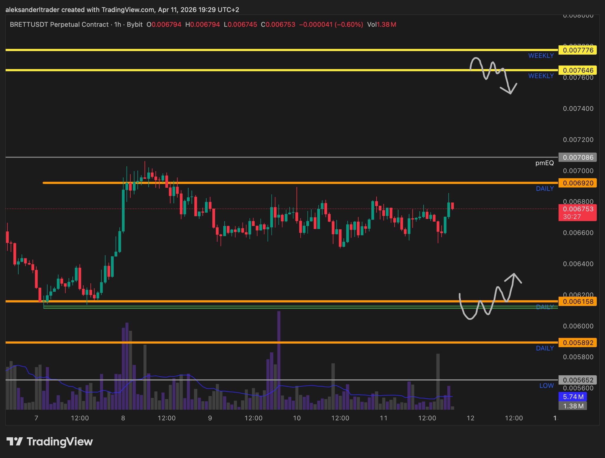
Task: Click the BRETTUSDT Perpetual Contract symbol title
Action: click(59, 24)
